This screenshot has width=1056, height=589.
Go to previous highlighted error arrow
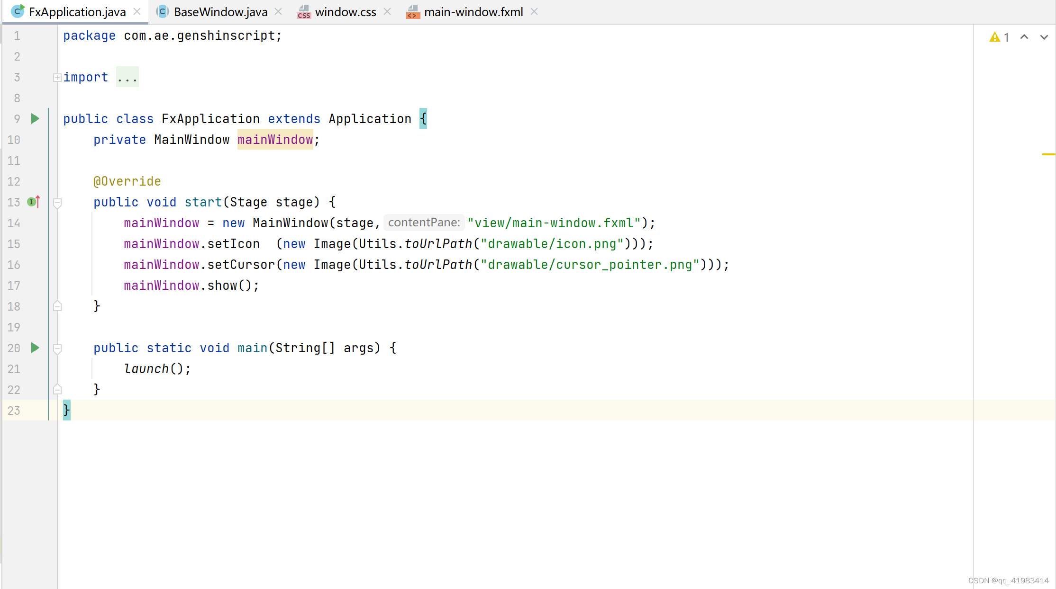(1024, 37)
